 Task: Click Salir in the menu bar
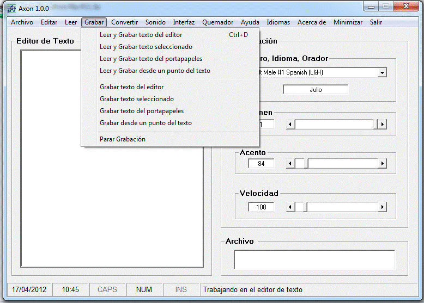click(375, 22)
